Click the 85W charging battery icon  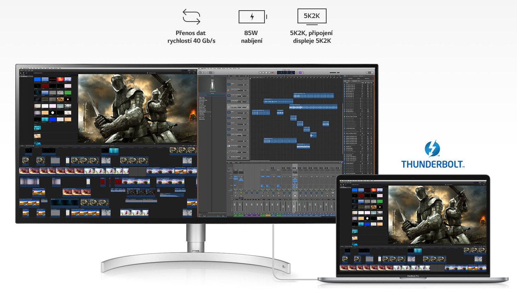pos(253,17)
